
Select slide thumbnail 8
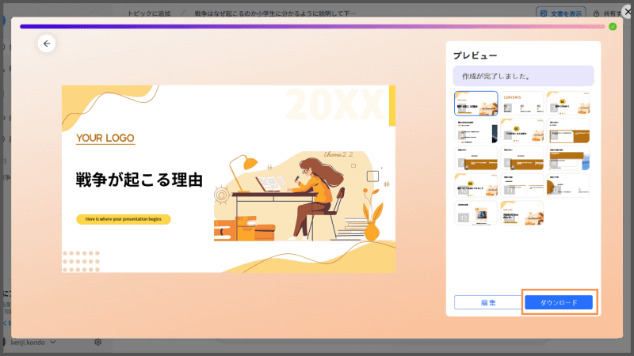tap(522, 158)
